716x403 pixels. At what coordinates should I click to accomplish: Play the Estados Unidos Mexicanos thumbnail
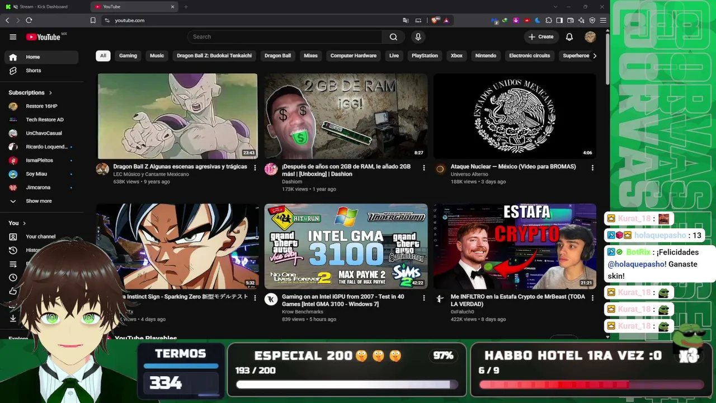515,116
